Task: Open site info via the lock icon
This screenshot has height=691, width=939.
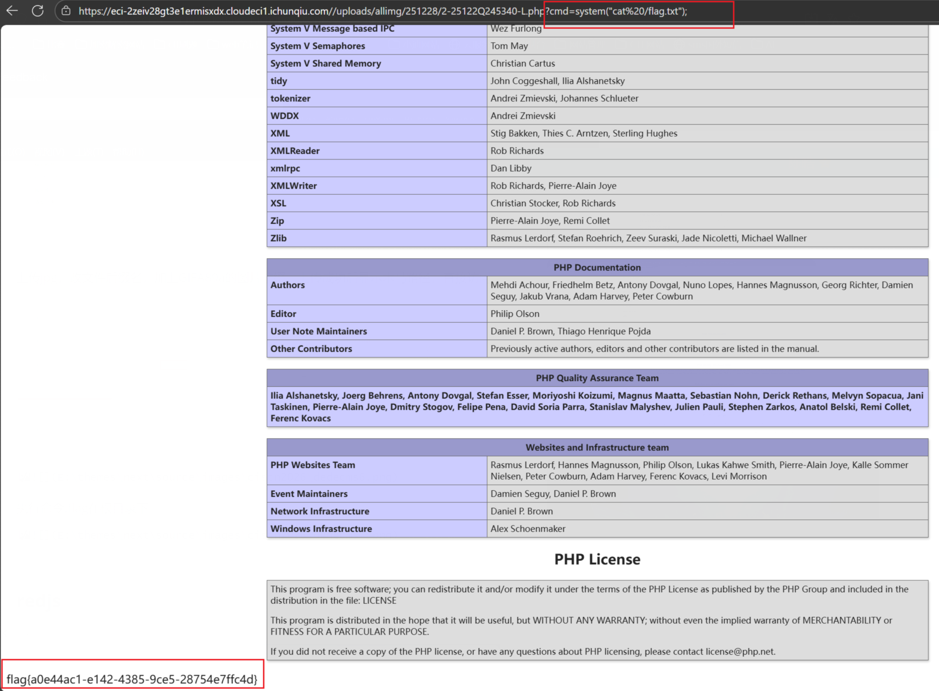Action: tap(66, 11)
